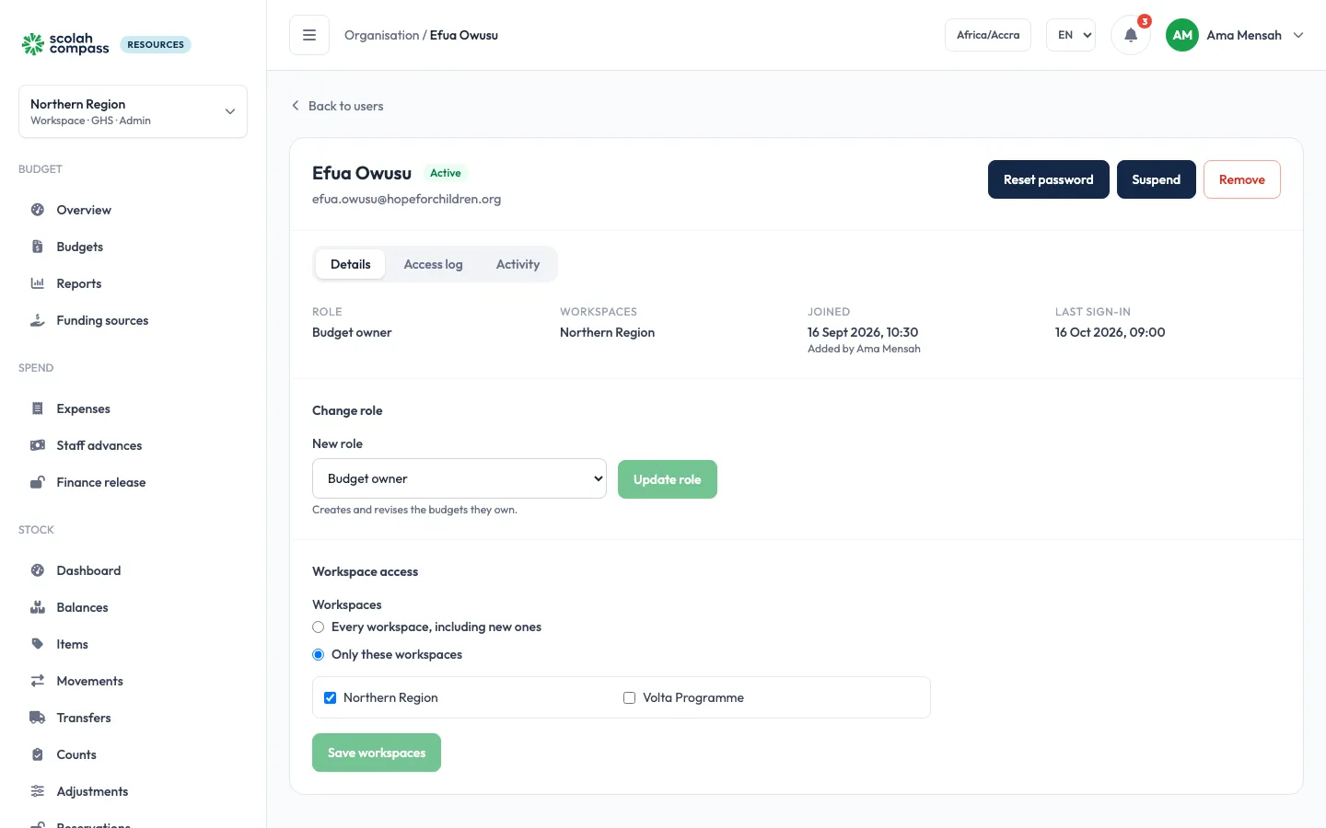Viewport: 1326px width, 828px height.
Task: Click the red Remove button
Action: 1242,179
